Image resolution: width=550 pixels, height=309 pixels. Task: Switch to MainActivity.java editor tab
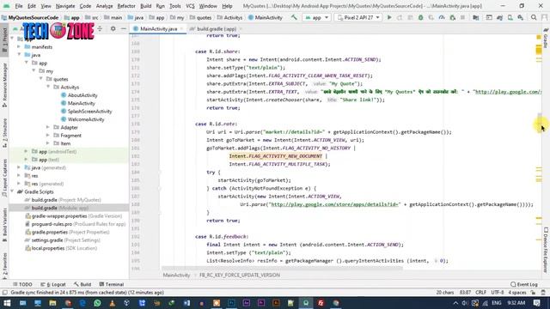tap(158, 28)
